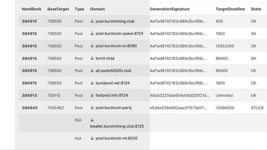This screenshot has height=150, width=267.
Task: Open the burst.ninja domain link
Action: pos(105,58)
